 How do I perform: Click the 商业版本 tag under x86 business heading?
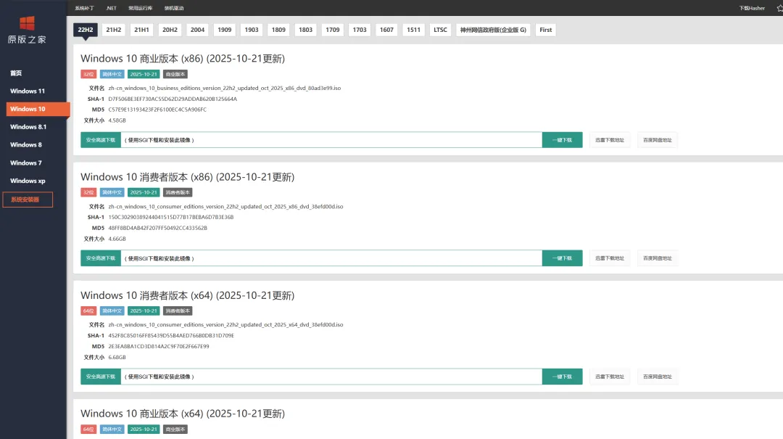coord(175,74)
